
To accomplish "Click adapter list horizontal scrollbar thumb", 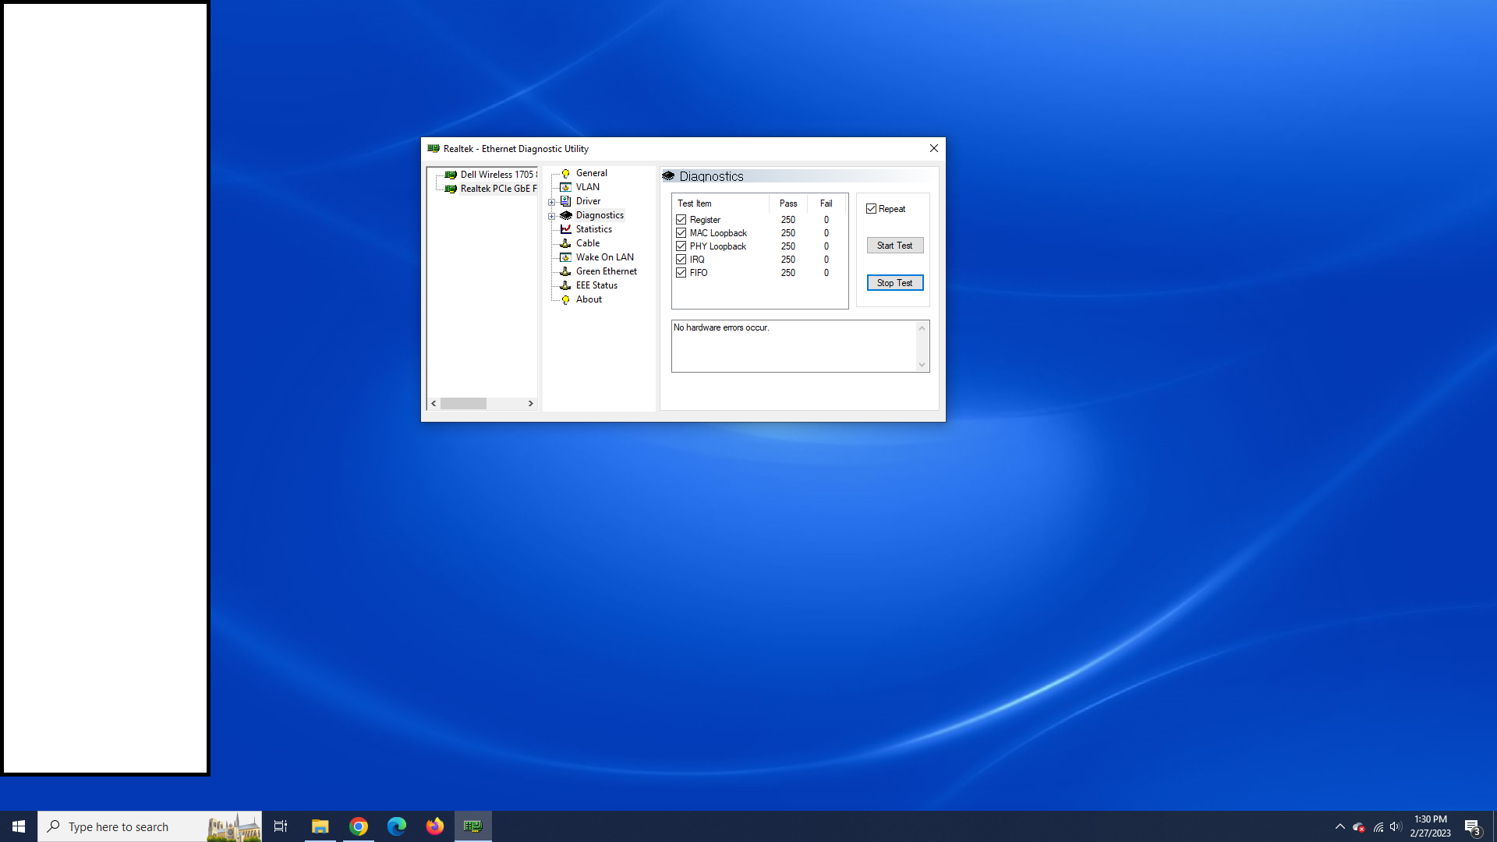I will [x=463, y=404].
